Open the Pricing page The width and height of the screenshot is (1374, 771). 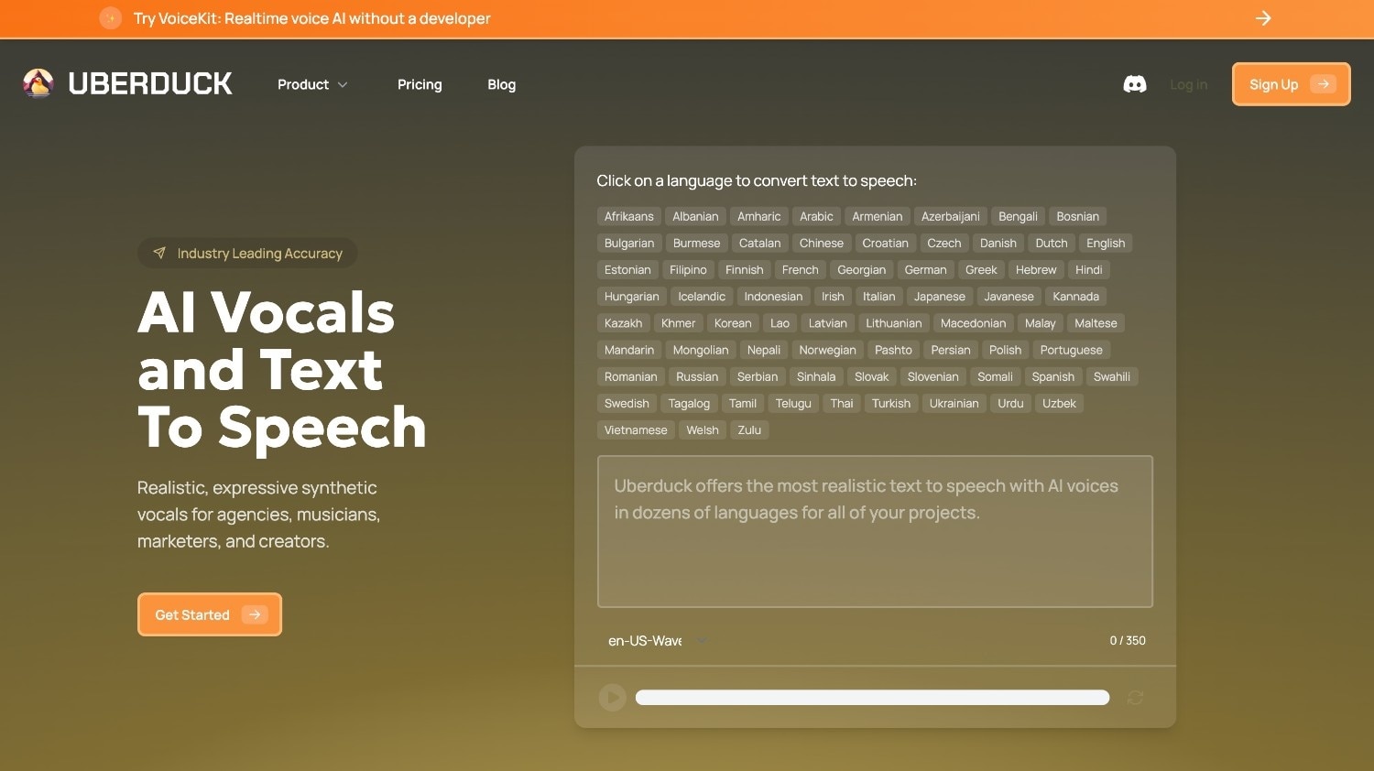coord(420,84)
